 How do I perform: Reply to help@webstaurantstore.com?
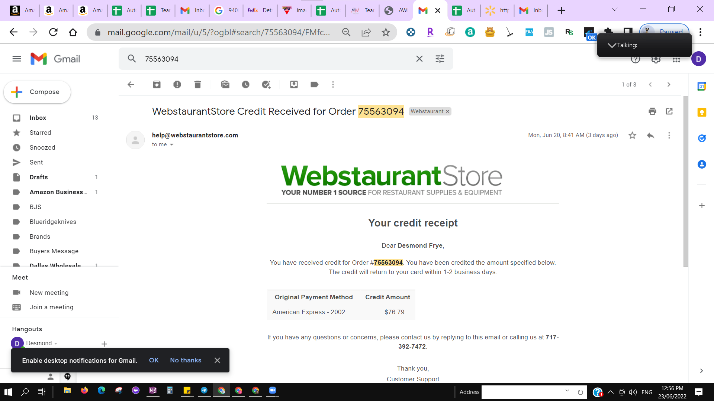[650, 136]
